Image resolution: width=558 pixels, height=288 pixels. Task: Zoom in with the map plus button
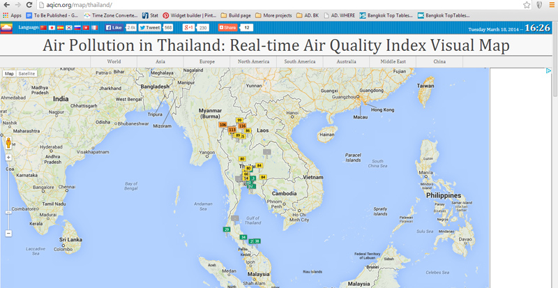click(8, 158)
